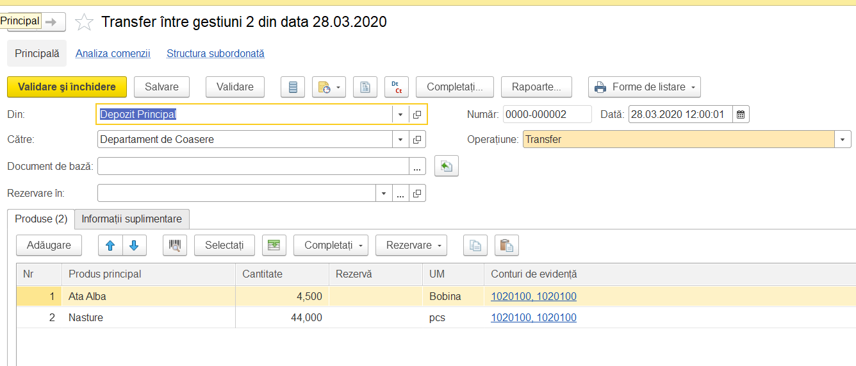The image size is (856, 366).
Task: Mark document as favorite with star icon
Action: click(84, 22)
